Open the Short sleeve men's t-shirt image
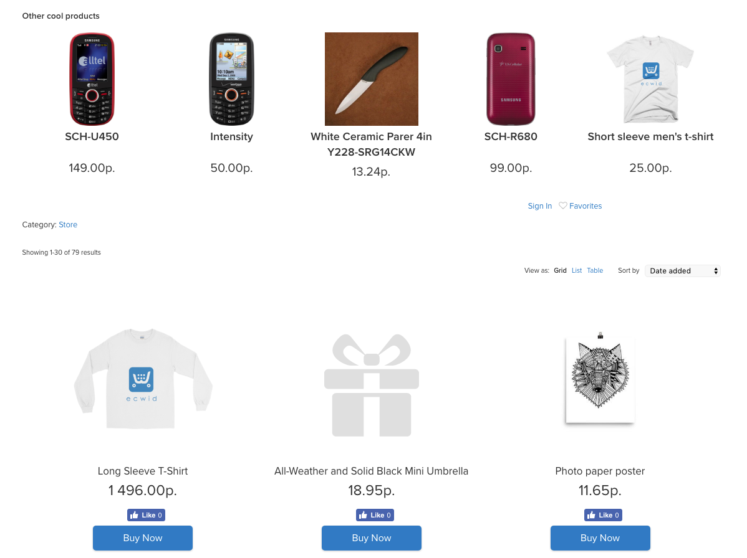 point(650,79)
